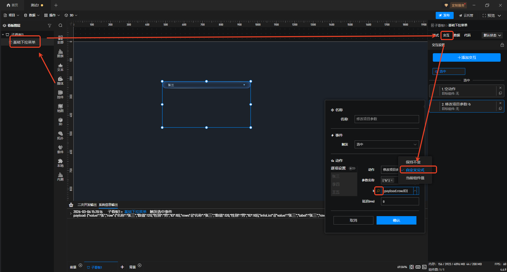Select 当前组件值 option in the menu
507x272 pixels.
pyautogui.click(x=415, y=178)
